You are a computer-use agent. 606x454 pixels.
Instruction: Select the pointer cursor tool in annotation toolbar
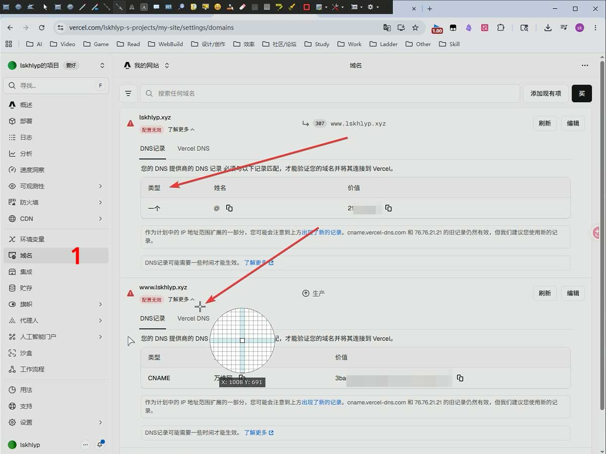(45, 7)
